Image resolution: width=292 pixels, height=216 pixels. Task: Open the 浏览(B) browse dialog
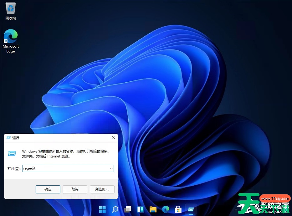[102, 189]
